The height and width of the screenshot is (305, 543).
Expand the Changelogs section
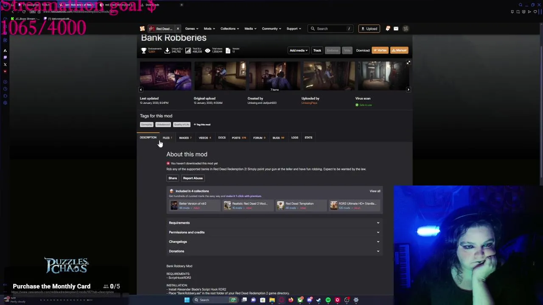coord(274,241)
